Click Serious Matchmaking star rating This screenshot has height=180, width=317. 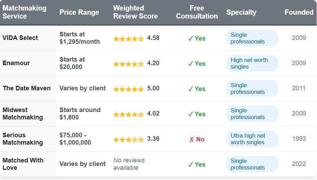click(128, 139)
